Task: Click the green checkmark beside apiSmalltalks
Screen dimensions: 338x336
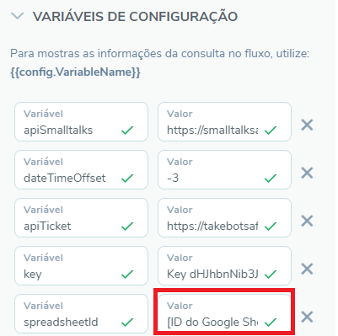Action: click(127, 131)
